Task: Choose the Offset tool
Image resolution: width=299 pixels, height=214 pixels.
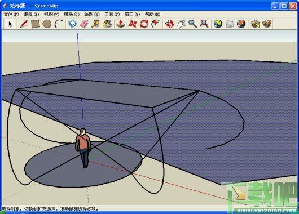Action: click(x=156, y=24)
